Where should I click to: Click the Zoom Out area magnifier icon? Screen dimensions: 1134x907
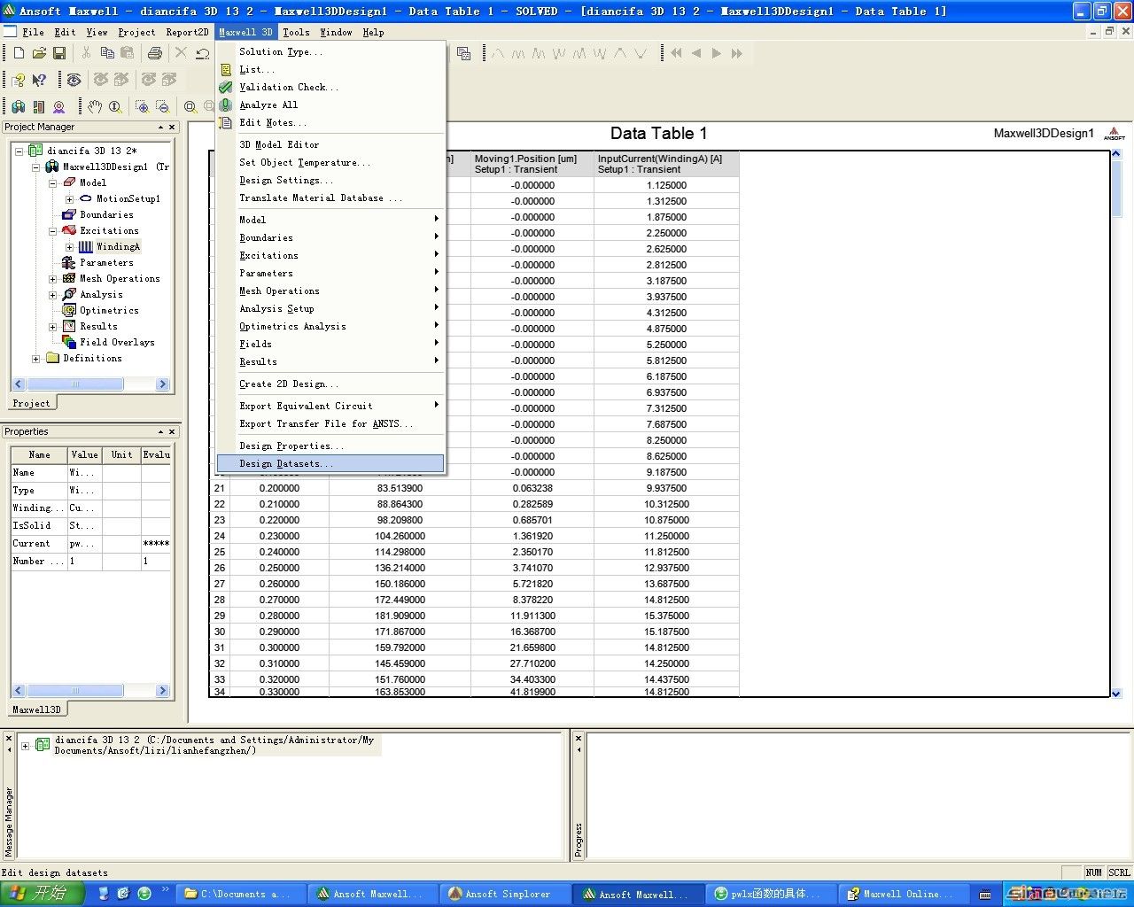tap(163, 106)
